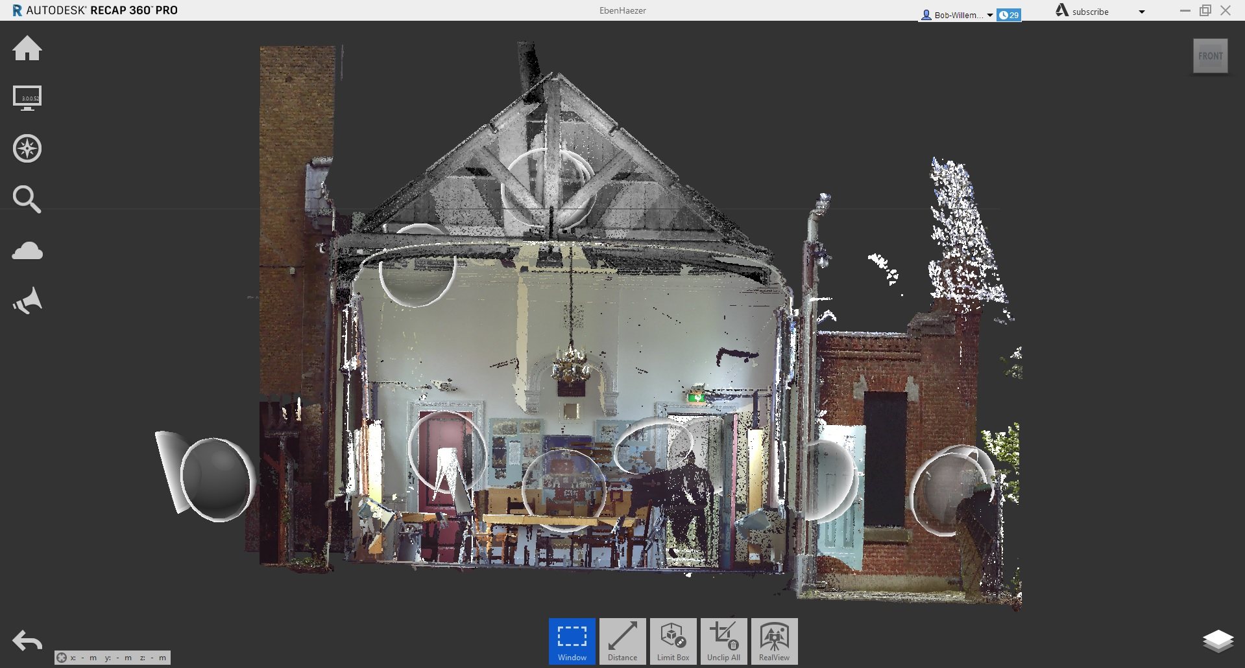This screenshot has height=668, width=1245.
Task: Click the crosshair icon in the coordinates bar
Action: point(62,658)
